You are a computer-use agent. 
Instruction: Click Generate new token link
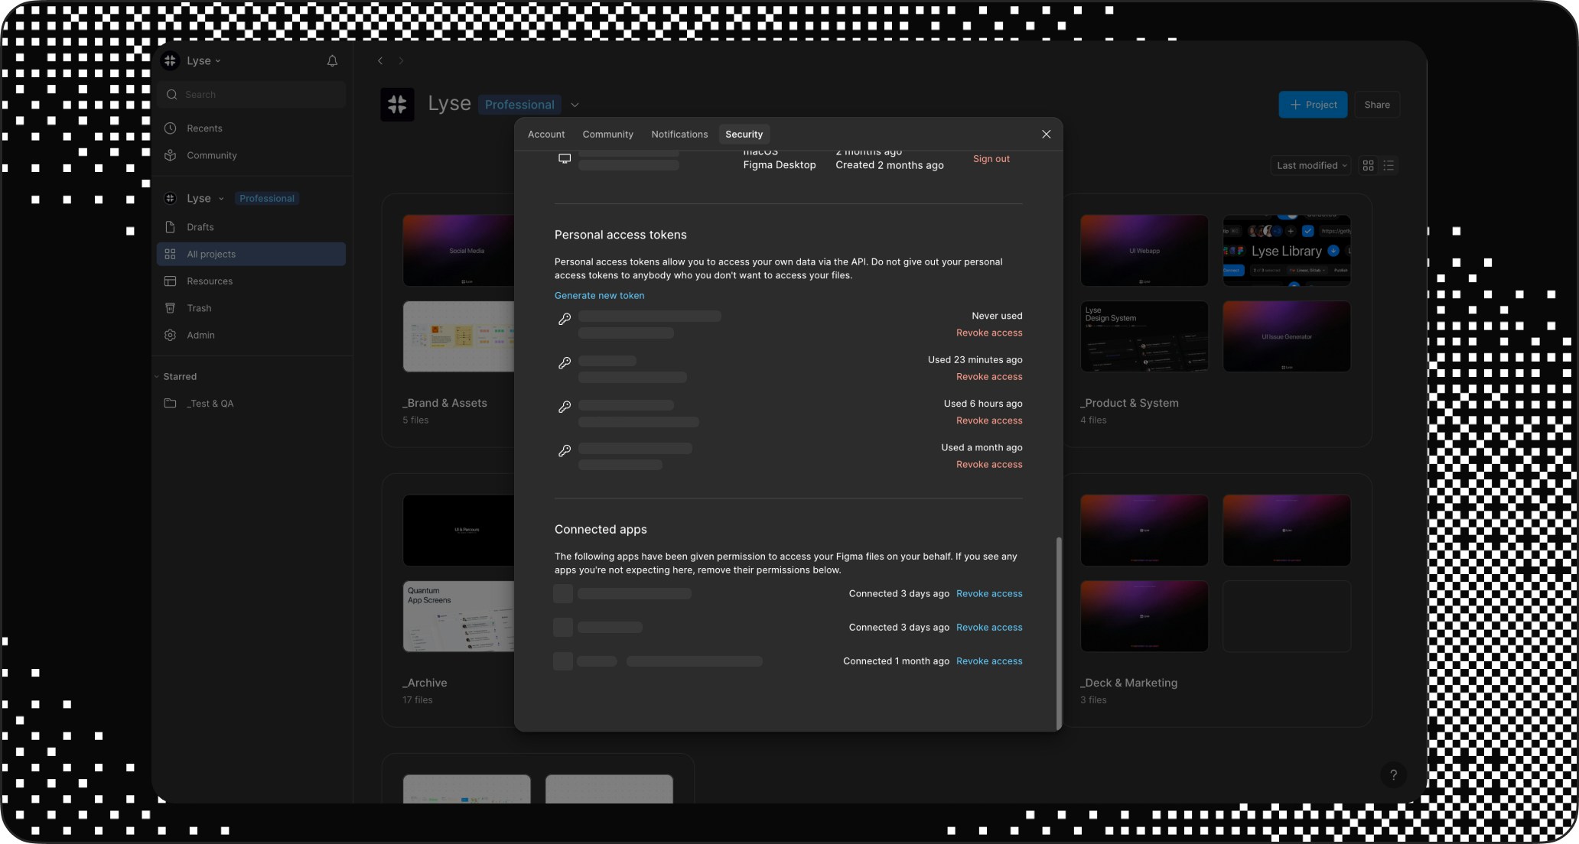pyautogui.click(x=599, y=296)
